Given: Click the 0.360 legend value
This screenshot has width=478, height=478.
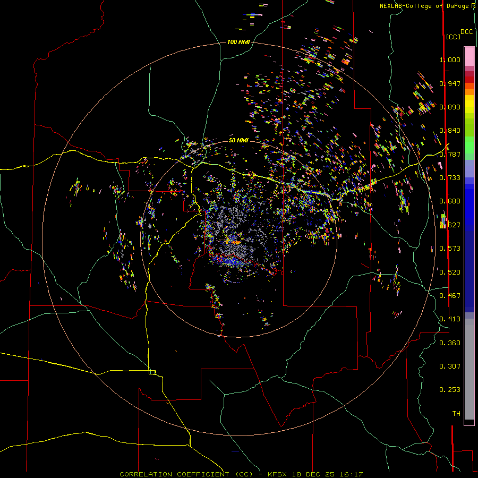Looking at the screenshot, I should pos(450,343).
